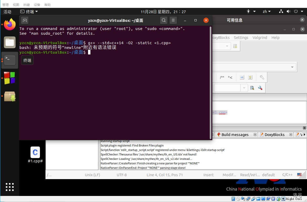The image size is (307, 202).
Task: Expand the zh input language dropdown
Action: point(267,12)
